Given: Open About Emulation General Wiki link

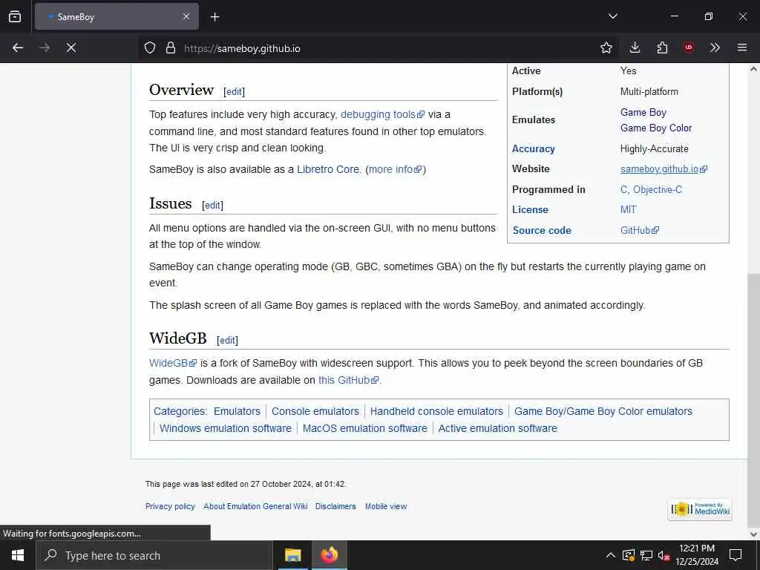Looking at the screenshot, I should point(255,506).
